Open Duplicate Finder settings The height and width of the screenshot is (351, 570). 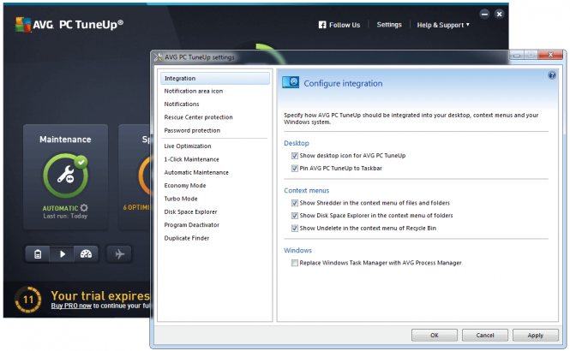click(x=187, y=238)
